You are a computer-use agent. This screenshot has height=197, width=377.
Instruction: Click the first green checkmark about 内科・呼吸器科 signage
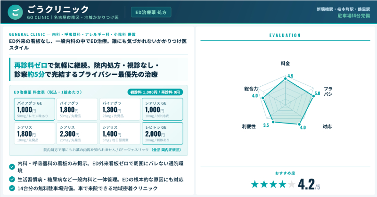coord(12,166)
